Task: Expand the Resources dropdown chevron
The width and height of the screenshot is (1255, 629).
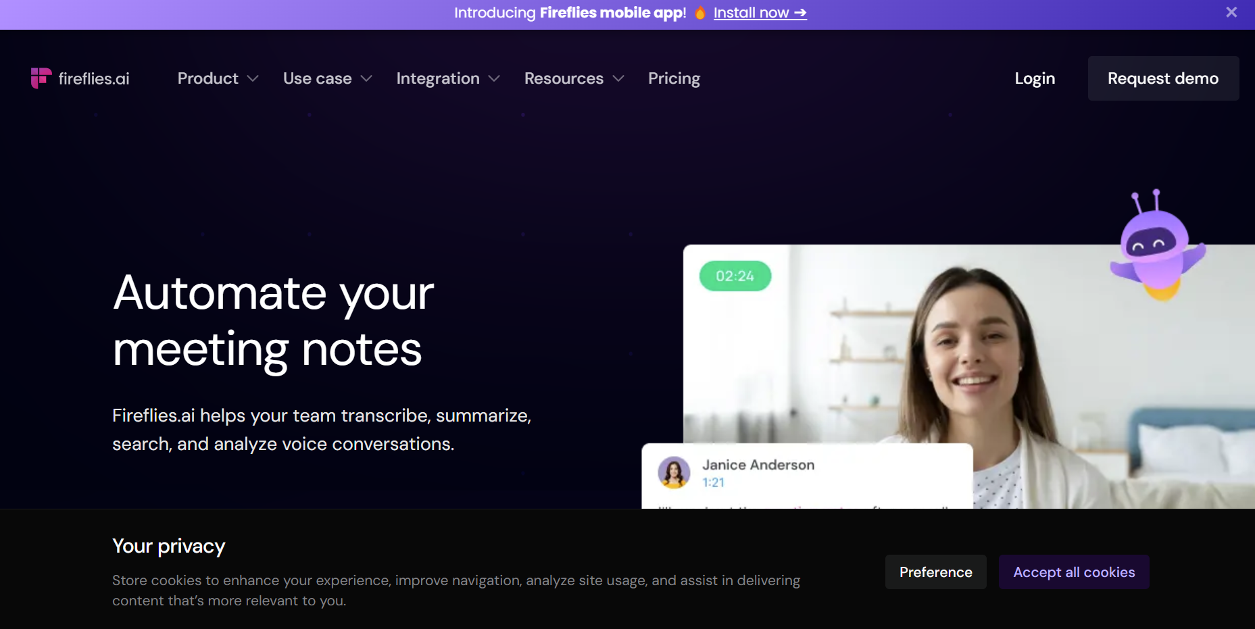Action: click(618, 79)
